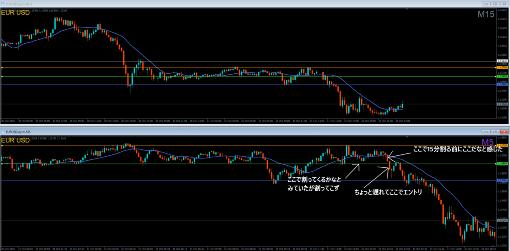Select the blue 1.15567 price label in M15
Screen dimensions: 510x251
pyautogui.click(x=501, y=84)
